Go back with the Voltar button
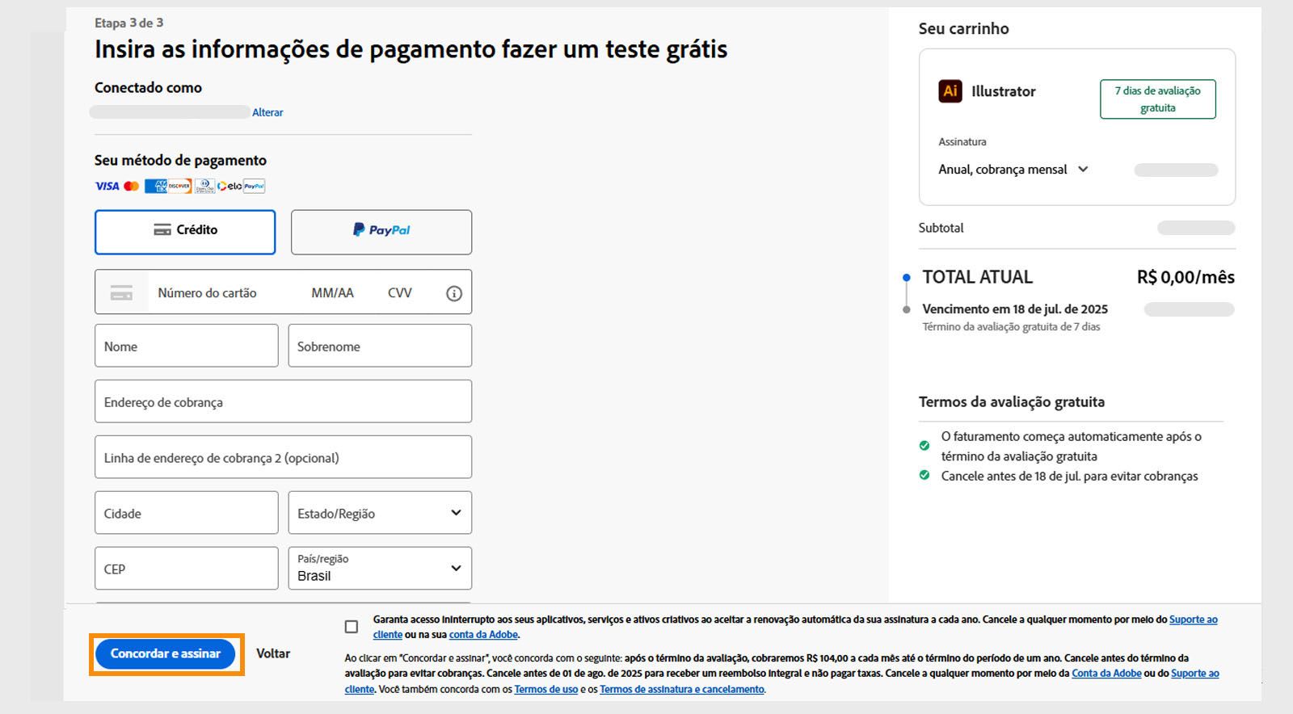 click(x=273, y=653)
